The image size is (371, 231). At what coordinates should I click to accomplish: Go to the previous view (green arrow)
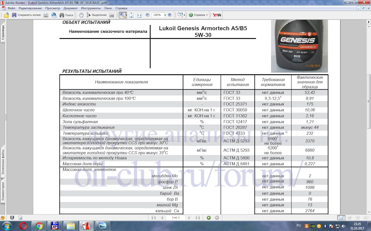pos(208,218)
